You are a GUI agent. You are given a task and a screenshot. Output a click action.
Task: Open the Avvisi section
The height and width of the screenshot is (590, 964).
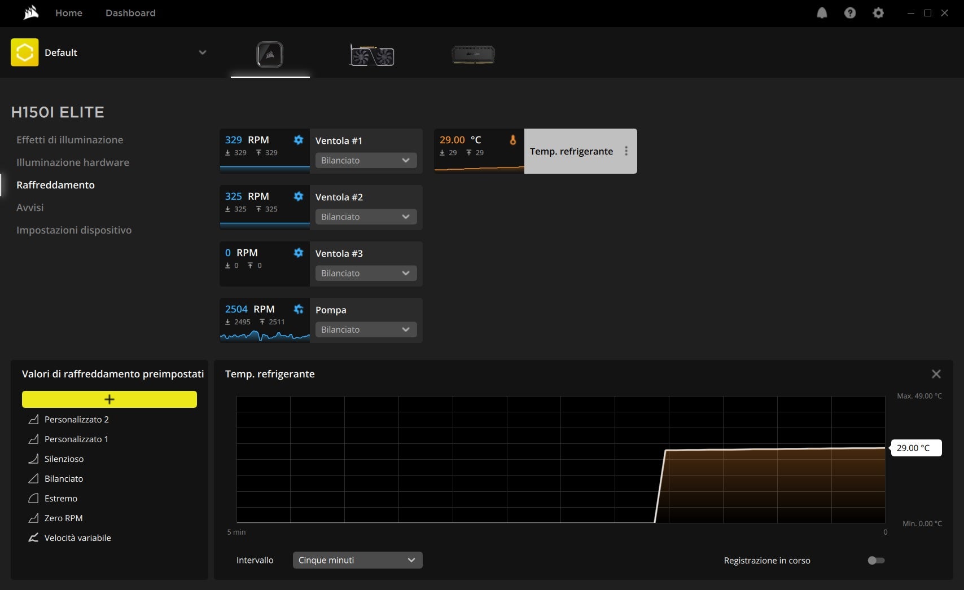point(30,208)
